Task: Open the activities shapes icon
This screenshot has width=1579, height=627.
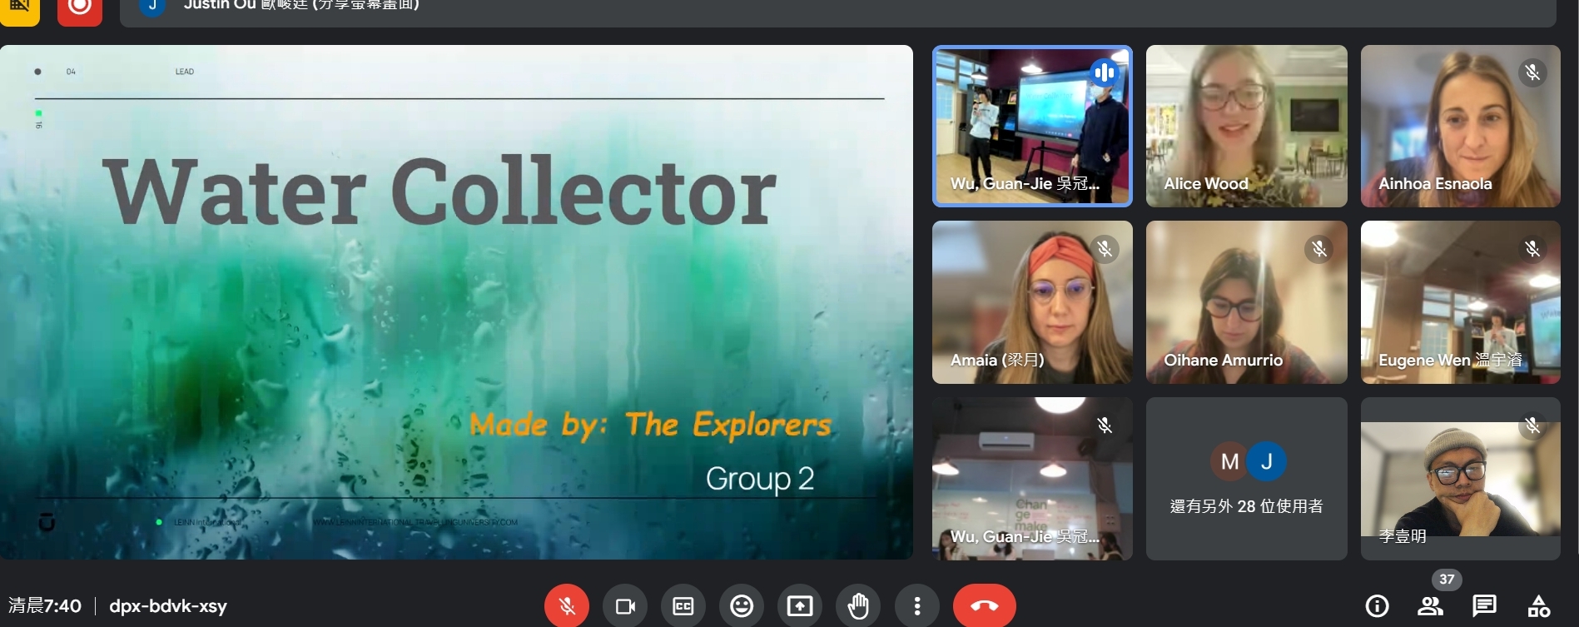Action: point(1538,606)
